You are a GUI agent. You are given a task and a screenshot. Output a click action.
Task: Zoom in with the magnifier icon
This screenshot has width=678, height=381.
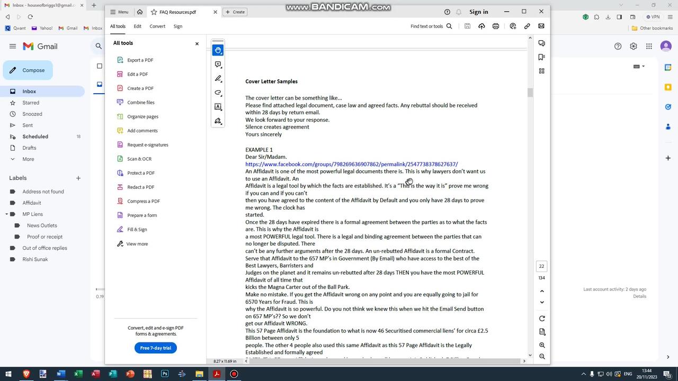[542, 345]
